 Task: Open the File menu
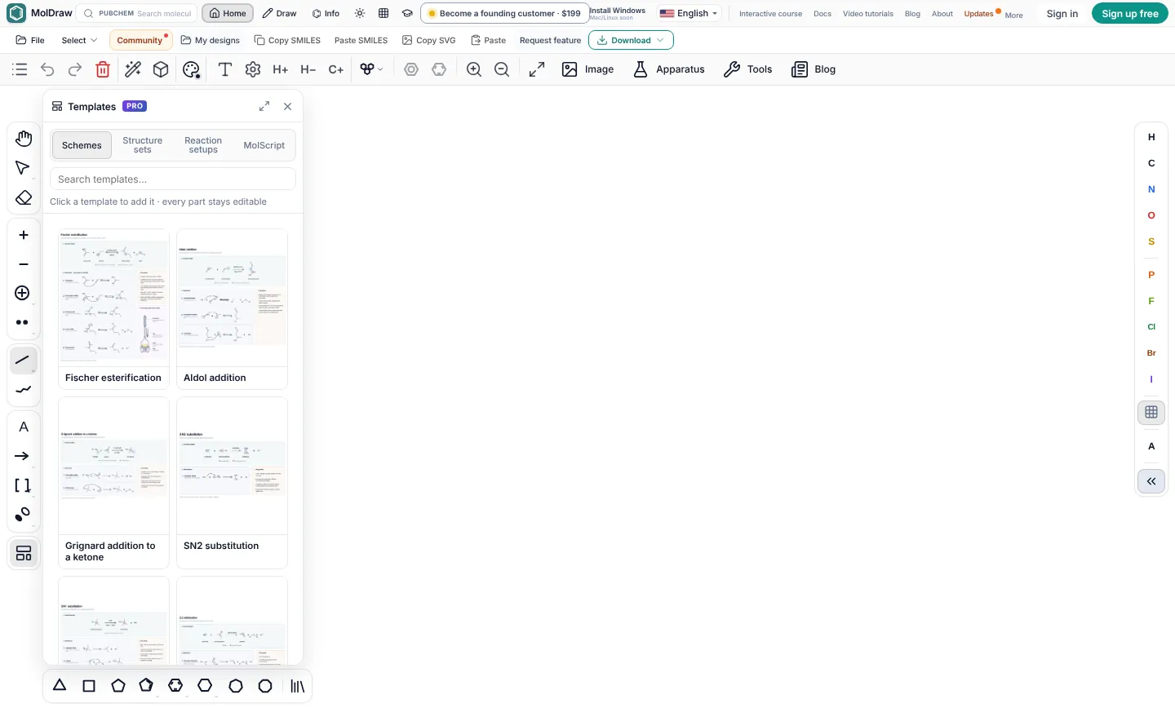(x=30, y=40)
